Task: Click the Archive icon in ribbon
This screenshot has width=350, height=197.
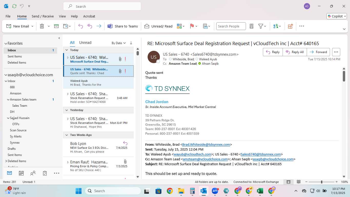Action: (x=56, y=26)
